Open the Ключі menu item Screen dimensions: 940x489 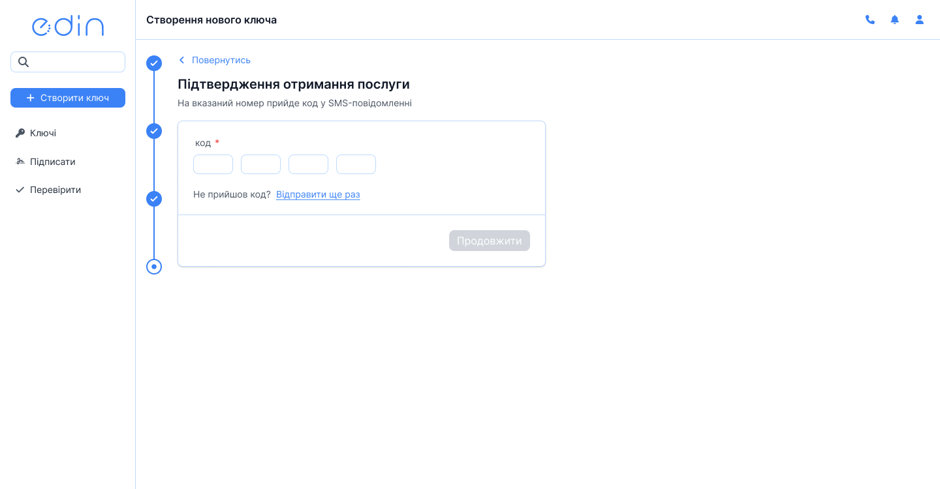pos(43,133)
